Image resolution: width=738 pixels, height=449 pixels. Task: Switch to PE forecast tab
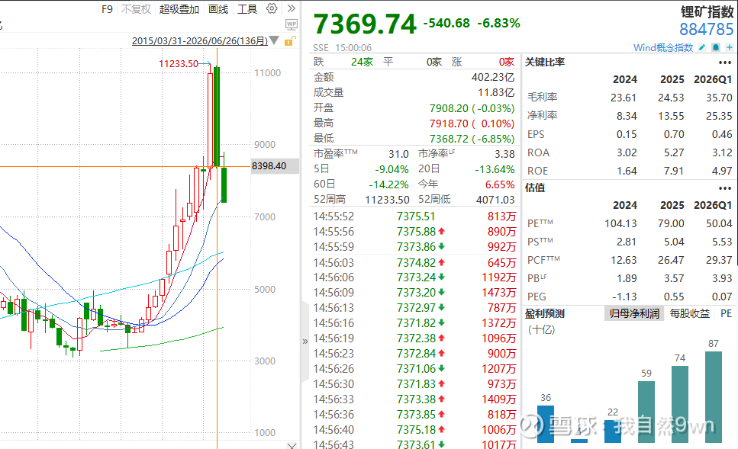[x=727, y=313]
